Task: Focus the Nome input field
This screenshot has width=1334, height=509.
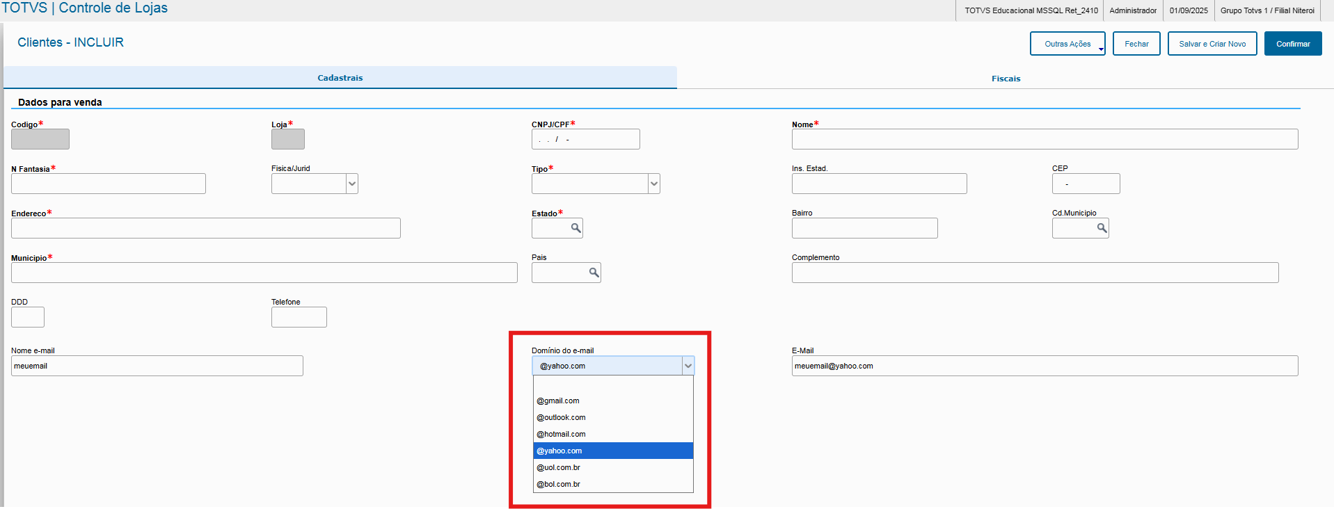Action: pos(1045,139)
